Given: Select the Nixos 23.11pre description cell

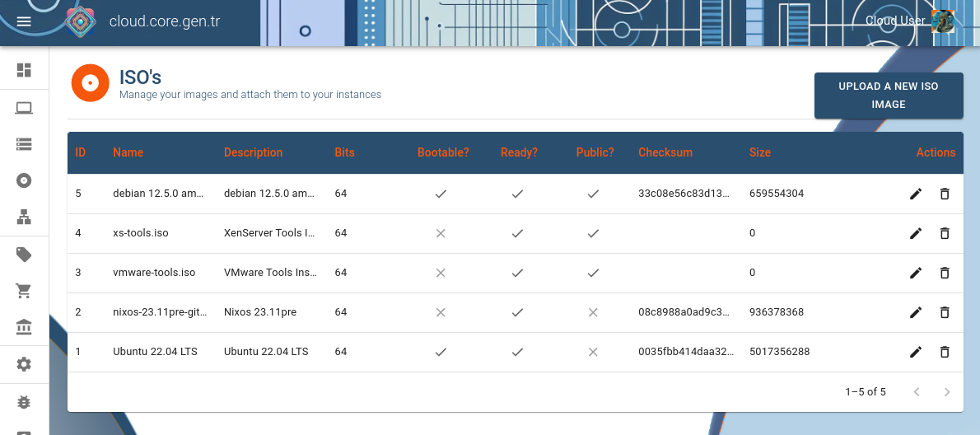Looking at the screenshot, I should click(260, 312).
